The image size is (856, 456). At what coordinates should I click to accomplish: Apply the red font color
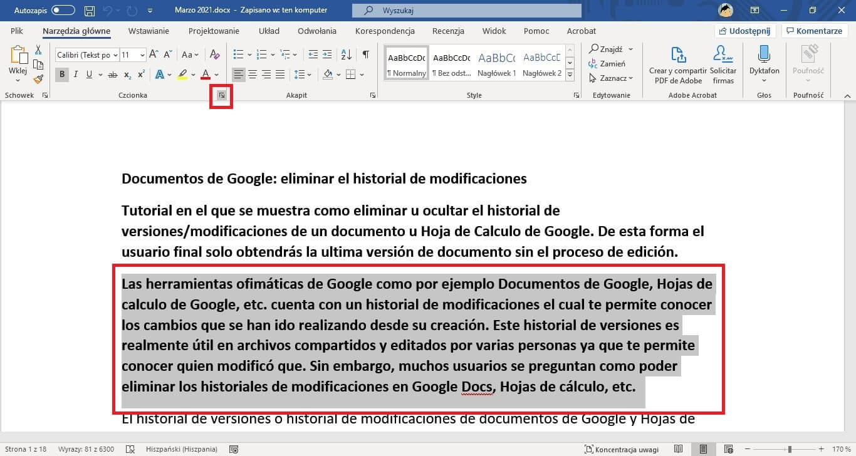coord(206,75)
